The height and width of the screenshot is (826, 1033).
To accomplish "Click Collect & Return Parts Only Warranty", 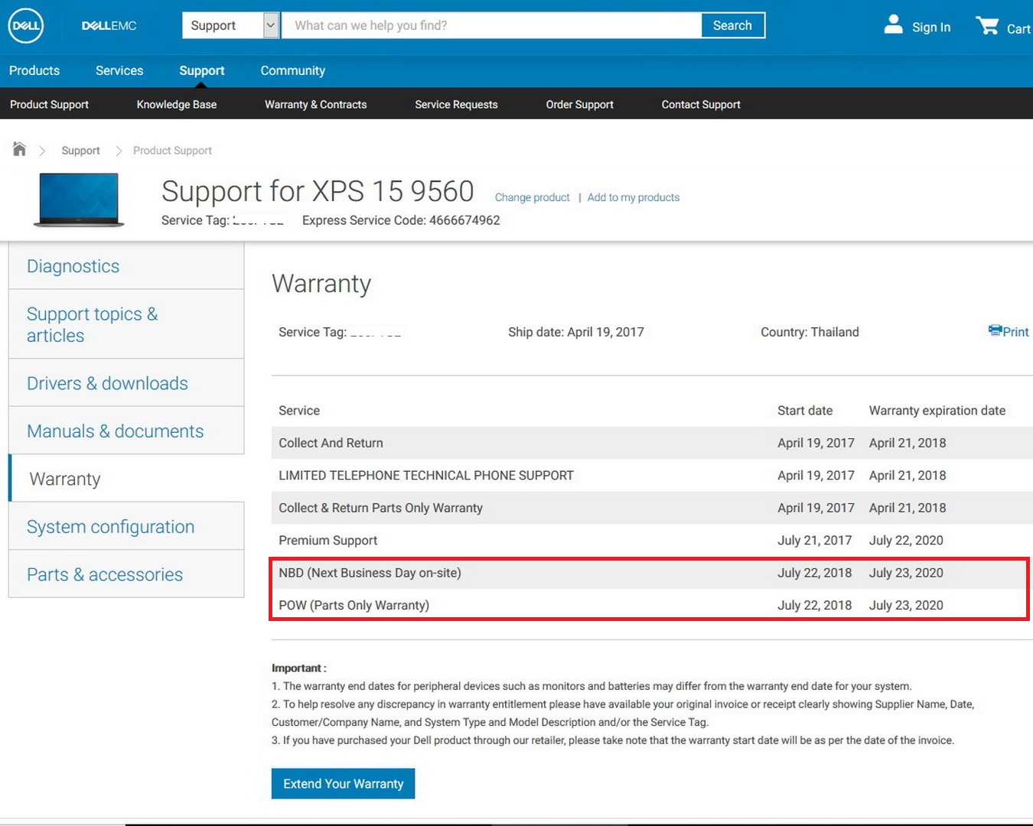I will coord(652,508).
